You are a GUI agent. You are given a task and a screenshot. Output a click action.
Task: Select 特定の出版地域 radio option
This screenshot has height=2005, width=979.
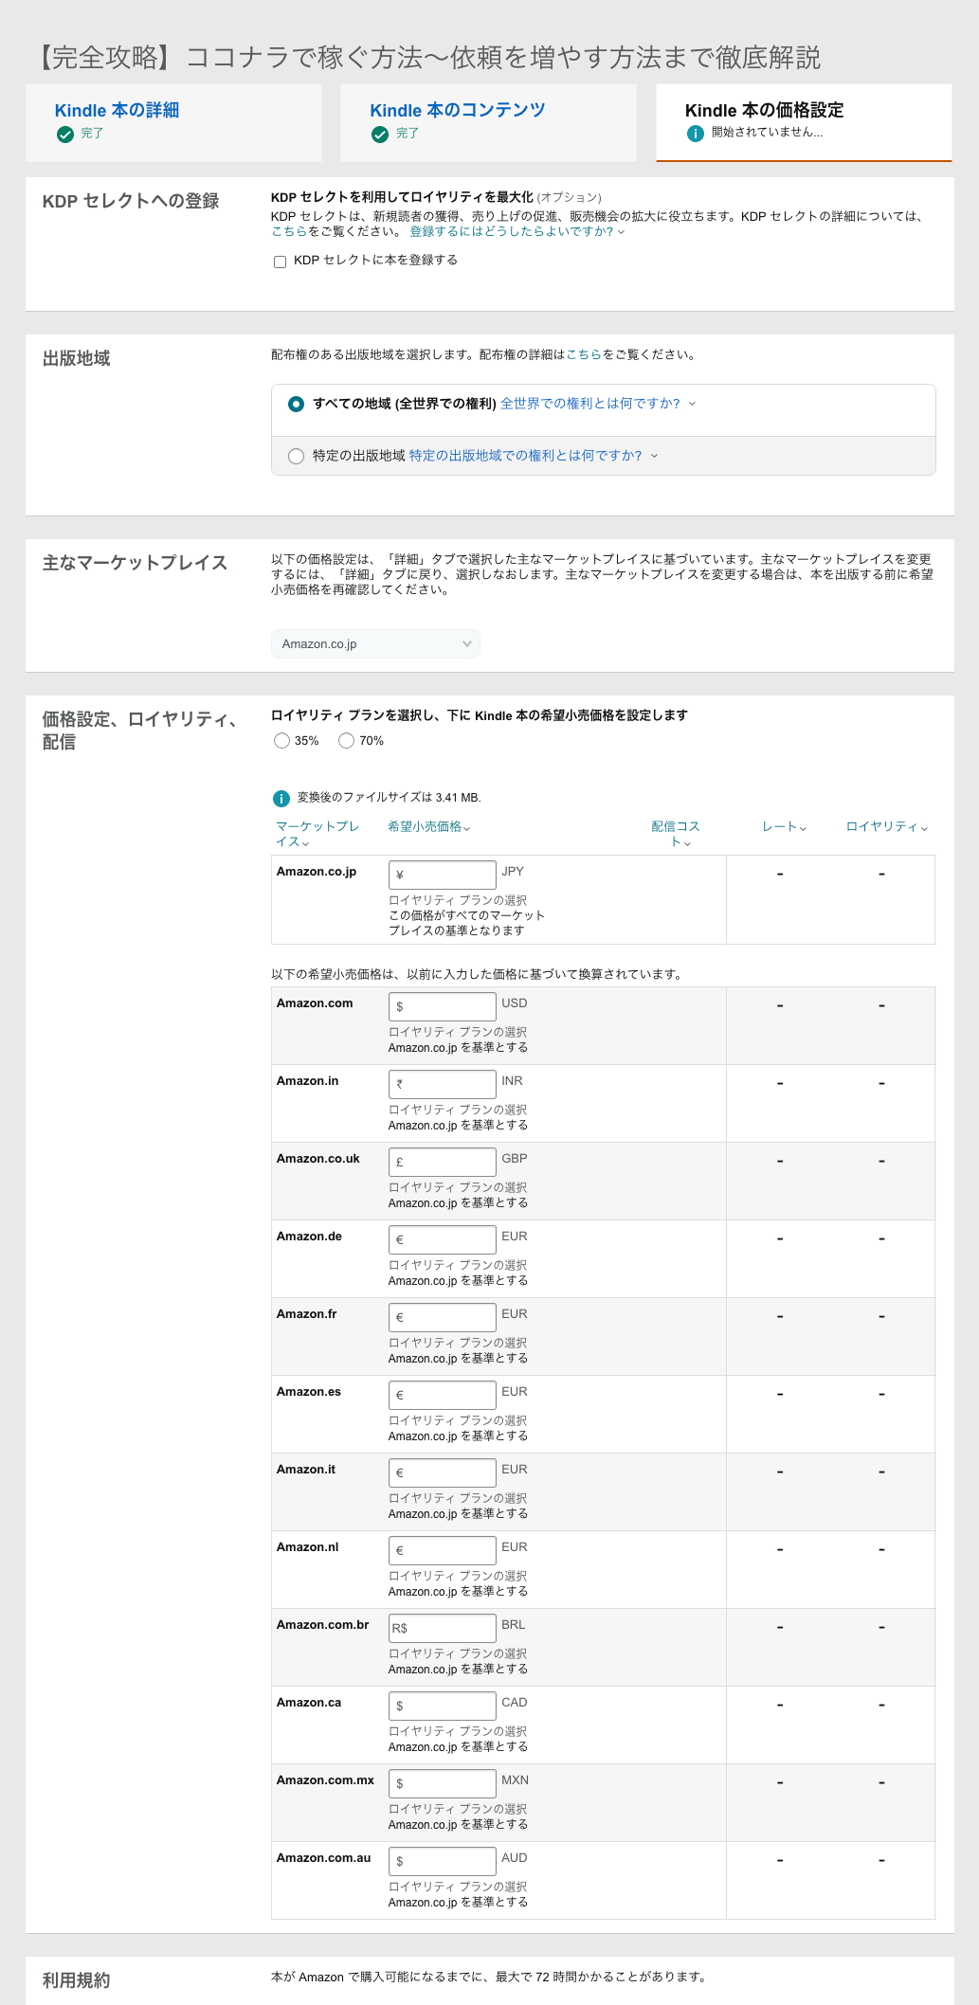pos(296,456)
